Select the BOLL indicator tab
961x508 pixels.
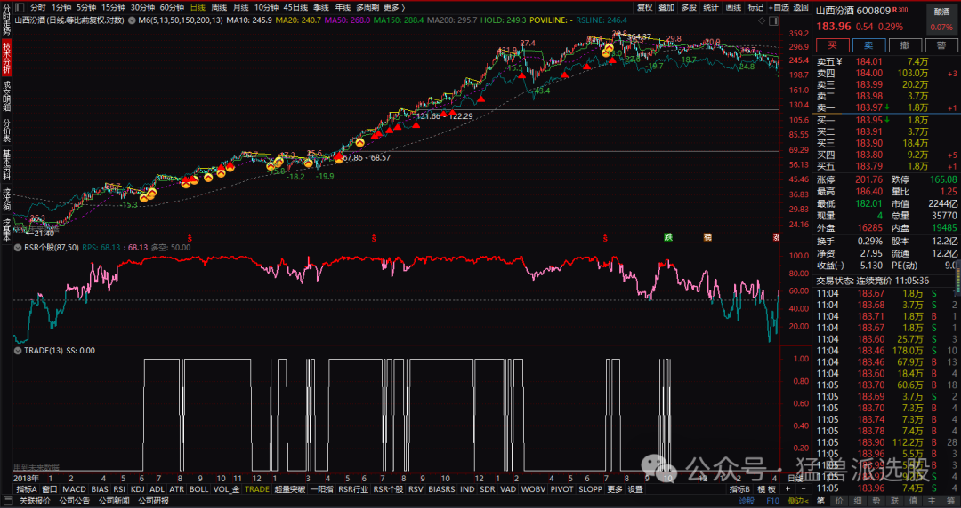click(198, 489)
